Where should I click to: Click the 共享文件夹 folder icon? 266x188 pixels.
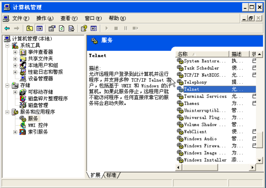tap(23, 59)
